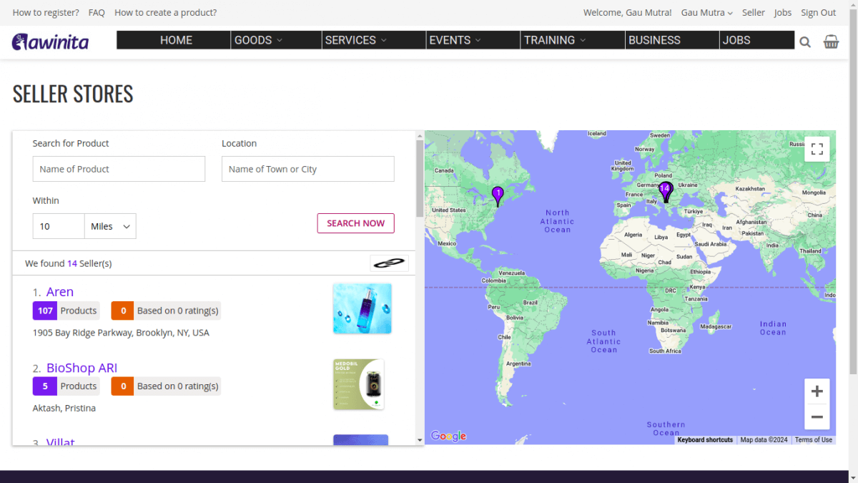Zoom out on the map
858x483 pixels.
tap(817, 416)
